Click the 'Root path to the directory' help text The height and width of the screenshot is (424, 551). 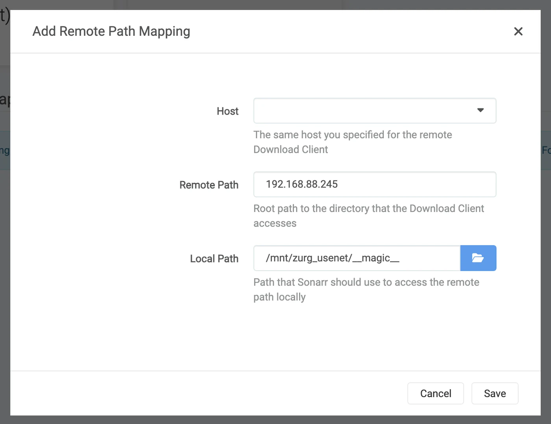(x=369, y=216)
